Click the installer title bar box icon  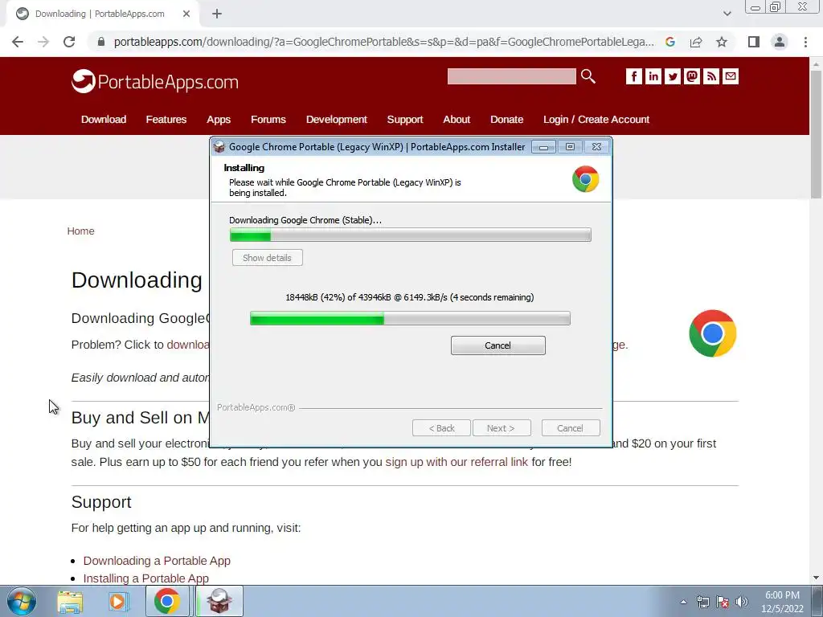[x=219, y=147]
